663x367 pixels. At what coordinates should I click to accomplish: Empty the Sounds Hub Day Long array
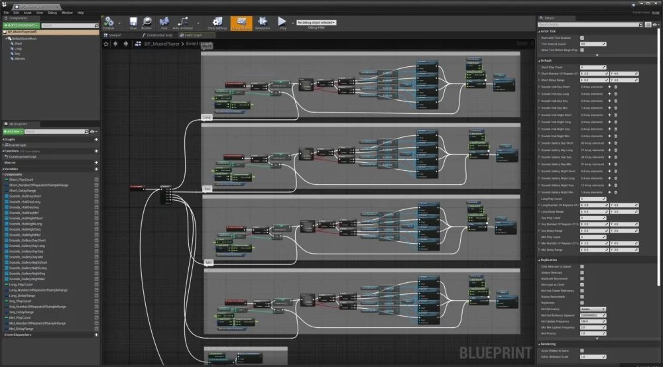[615, 94]
